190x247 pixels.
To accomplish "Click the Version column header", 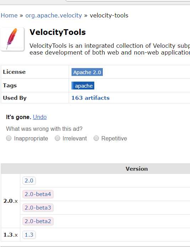I will [x=137, y=169].
